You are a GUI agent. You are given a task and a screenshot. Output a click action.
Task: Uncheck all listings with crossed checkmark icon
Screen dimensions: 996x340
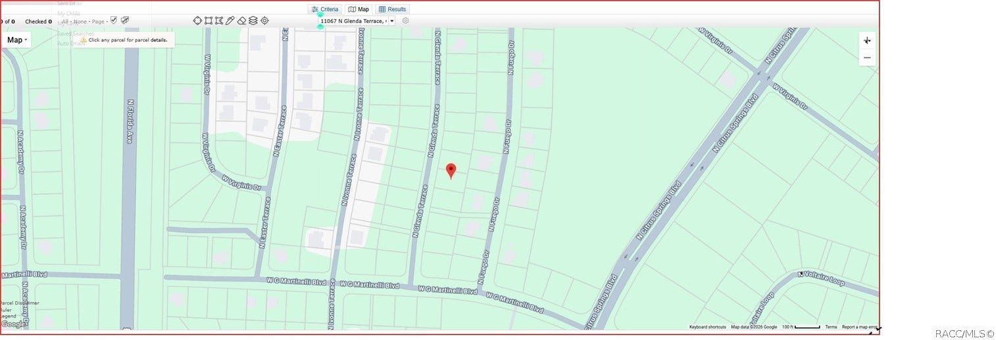(x=125, y=20)
